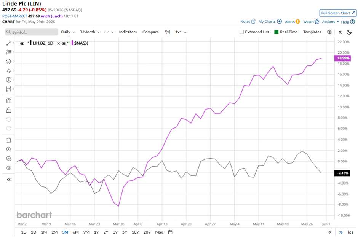Open the Daily frequency dropdown
The image size is (358, 237).
click(68, 32)
